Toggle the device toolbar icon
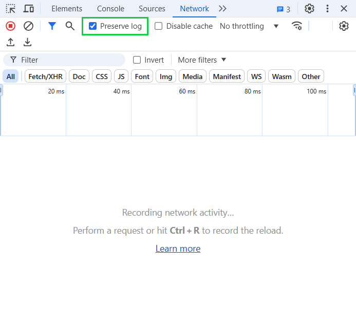 [x=29, y=9]
